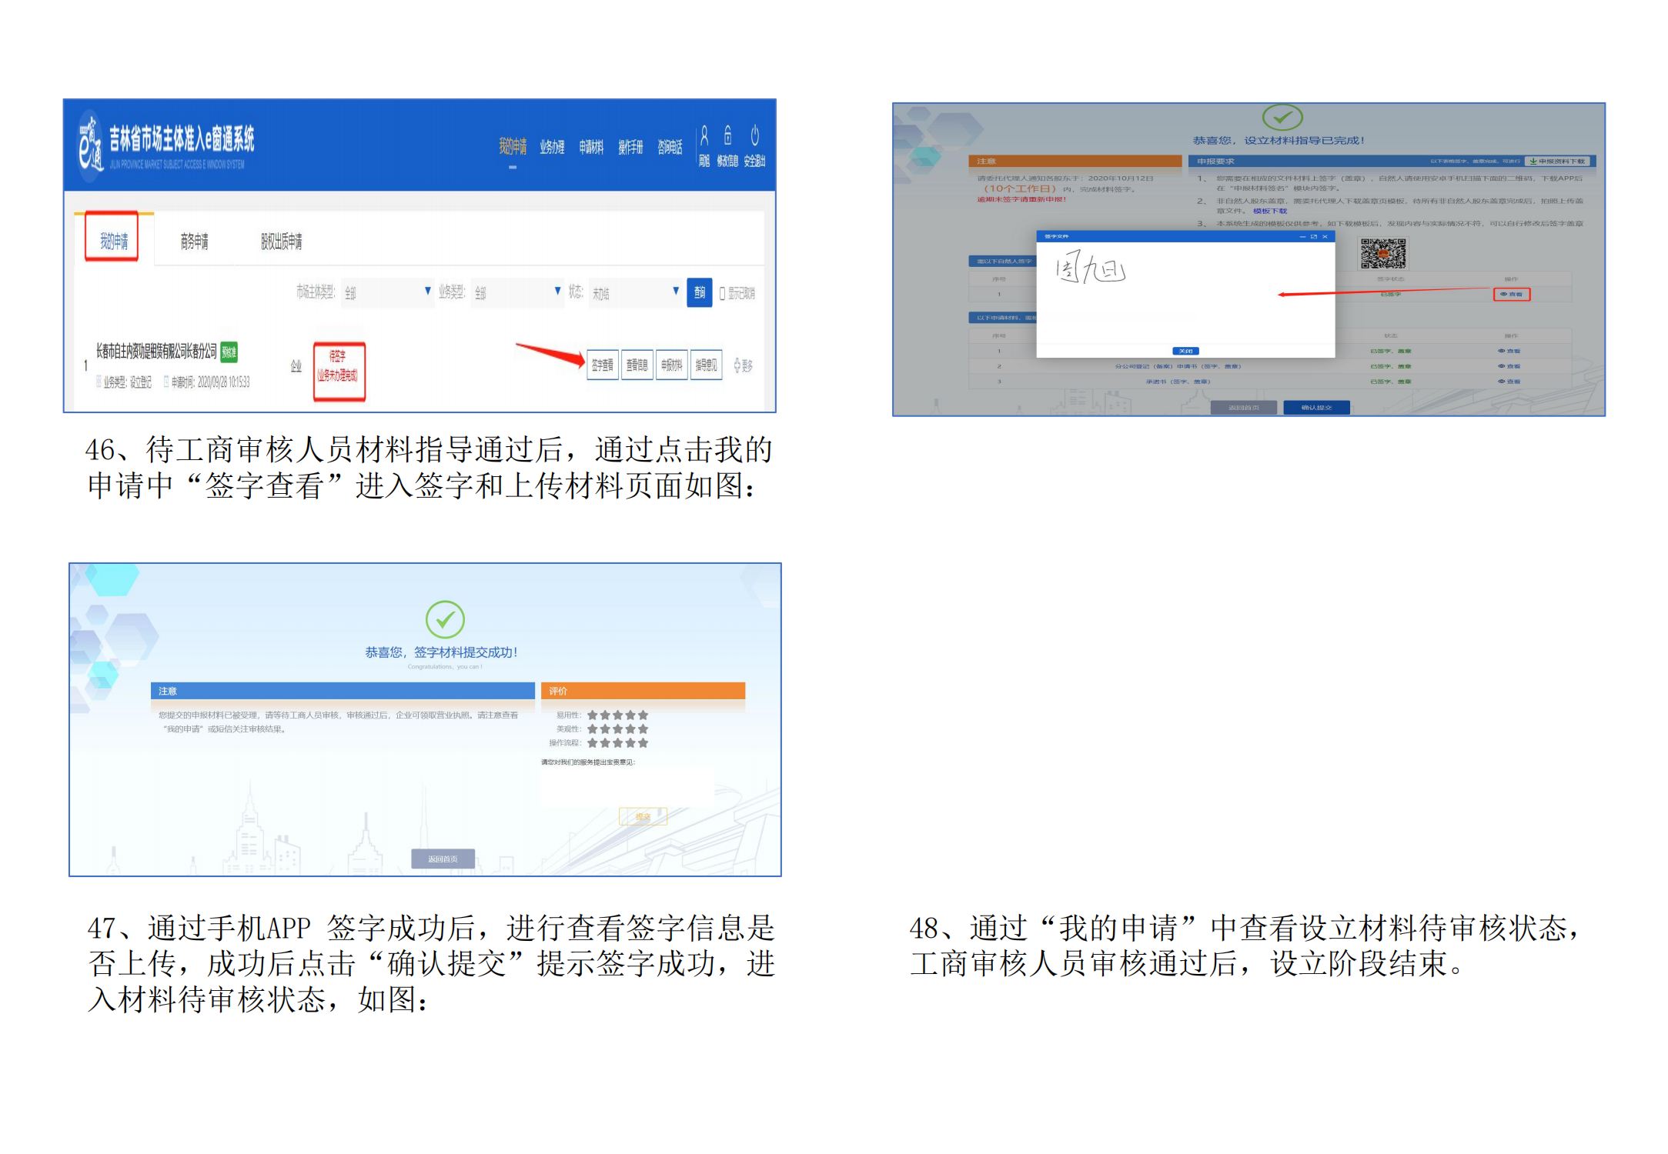
Task: Open the user profile icon 周旭
Action: coord(704,137)
